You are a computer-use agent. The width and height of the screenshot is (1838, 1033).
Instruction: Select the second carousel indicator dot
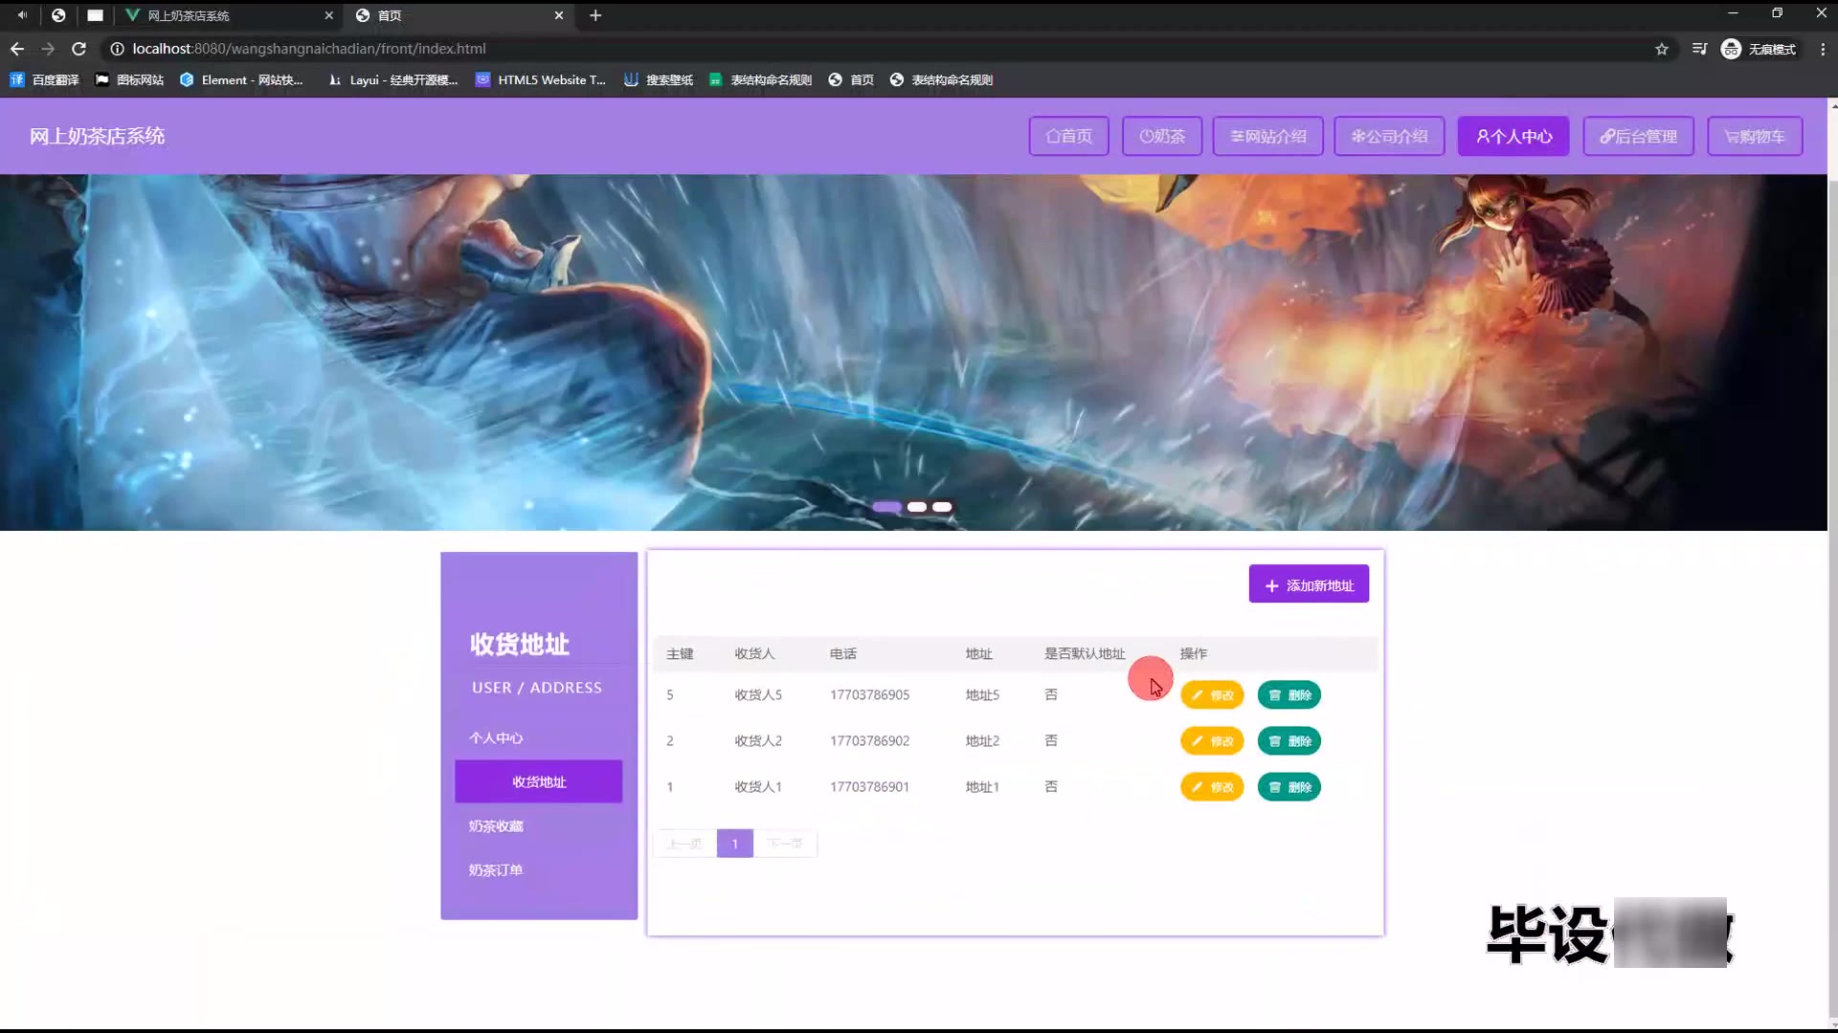coord(917,507)
